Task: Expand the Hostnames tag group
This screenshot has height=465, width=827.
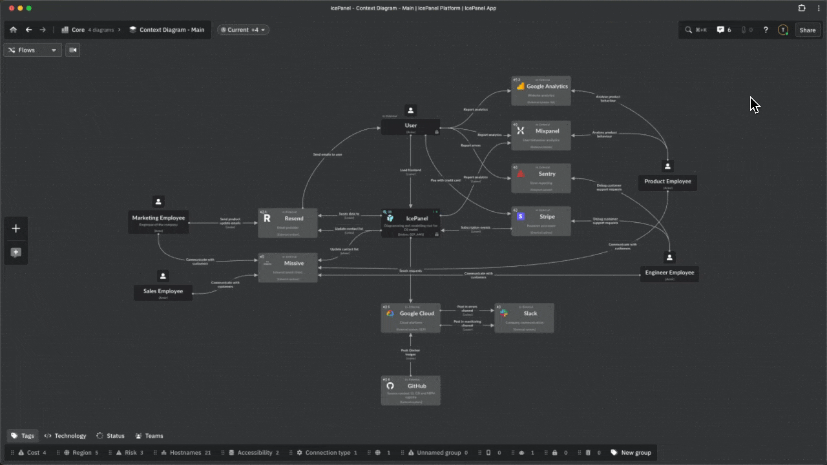Action: click(186, 453)
